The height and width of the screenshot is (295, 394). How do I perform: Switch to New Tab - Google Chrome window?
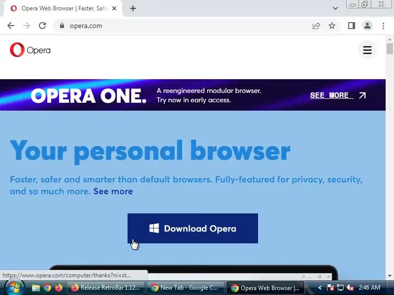(185, 288)
